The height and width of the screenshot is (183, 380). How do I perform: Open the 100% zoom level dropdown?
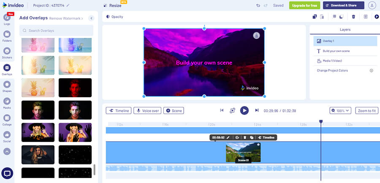click(340, 110)
